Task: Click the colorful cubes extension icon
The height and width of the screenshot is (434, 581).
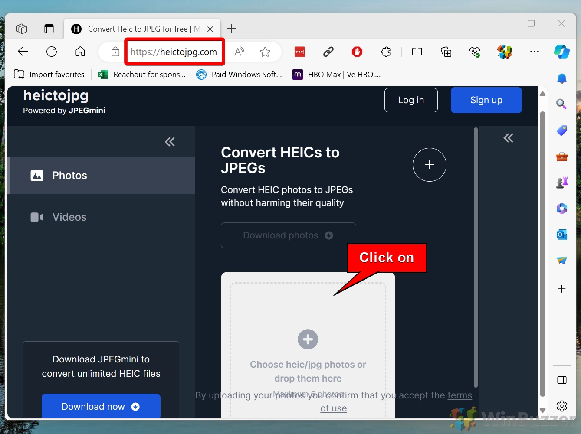Action: coord(505,52)
